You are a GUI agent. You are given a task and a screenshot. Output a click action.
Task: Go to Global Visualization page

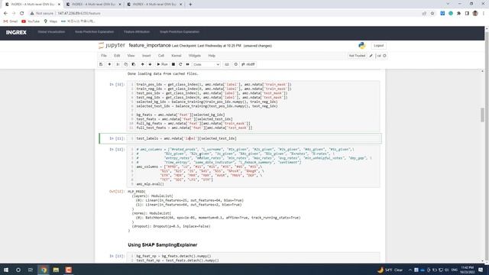point(51,32)
